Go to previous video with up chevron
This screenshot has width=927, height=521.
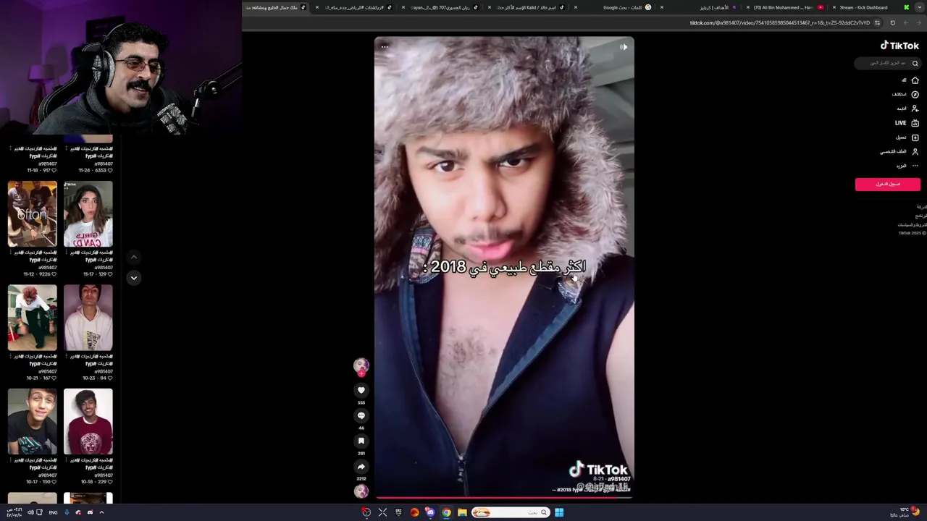[133, 257]
